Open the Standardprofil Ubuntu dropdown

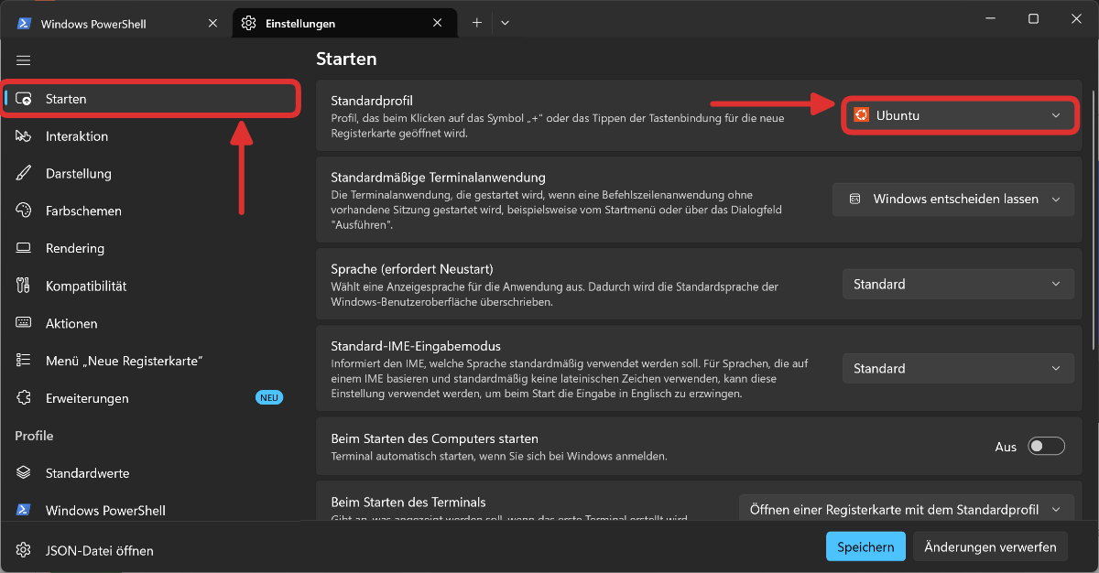point(959,115)
